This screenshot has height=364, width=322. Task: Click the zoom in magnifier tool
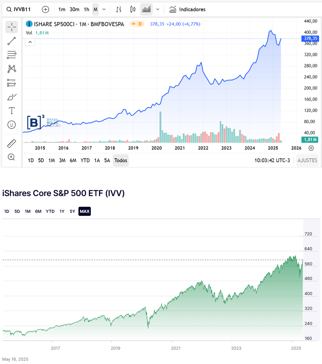12,157
